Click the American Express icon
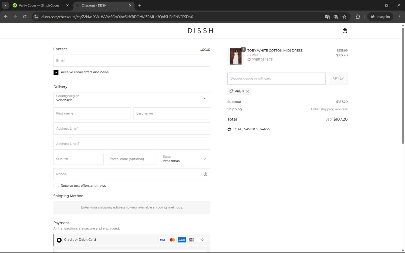The width and height of the screenshot is (405, 253). point(182,240)
